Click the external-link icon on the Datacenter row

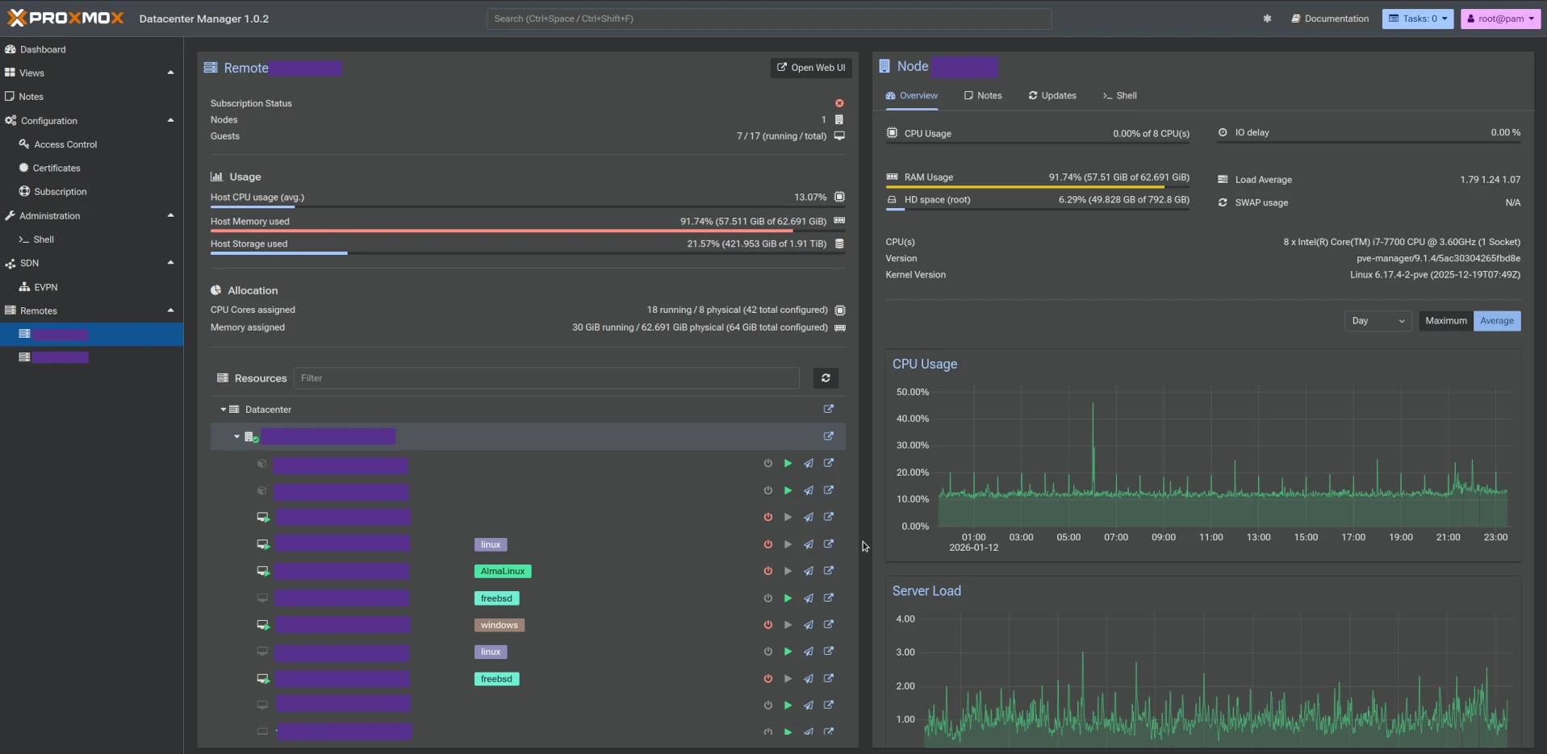click(828, 409)
